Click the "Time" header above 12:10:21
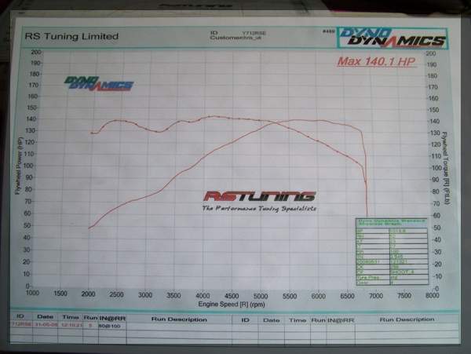This screenshot has width=471, height=354. coord(71,317)
